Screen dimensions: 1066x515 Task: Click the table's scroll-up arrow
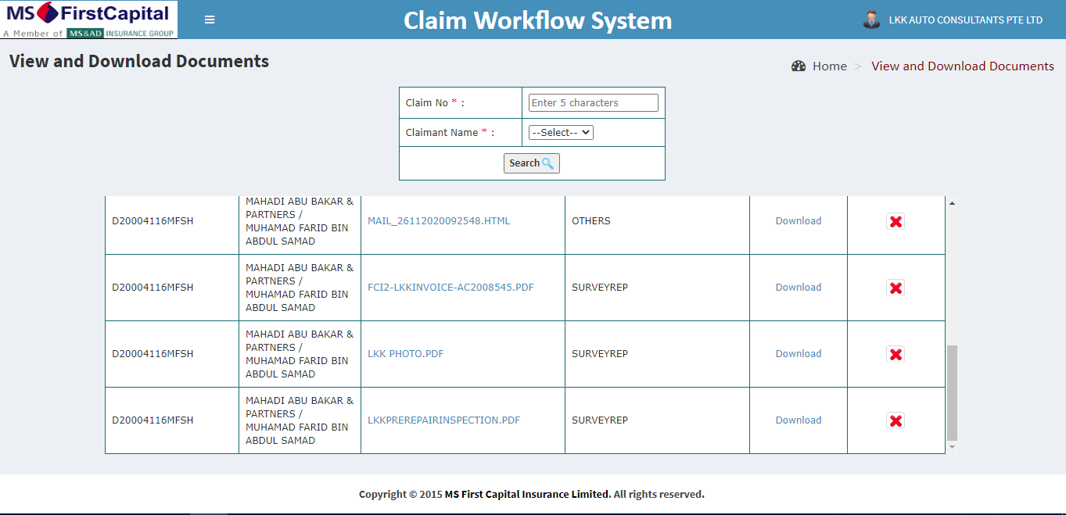(952, 204)
